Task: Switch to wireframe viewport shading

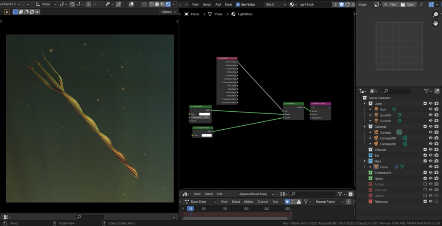Action: 151,4
